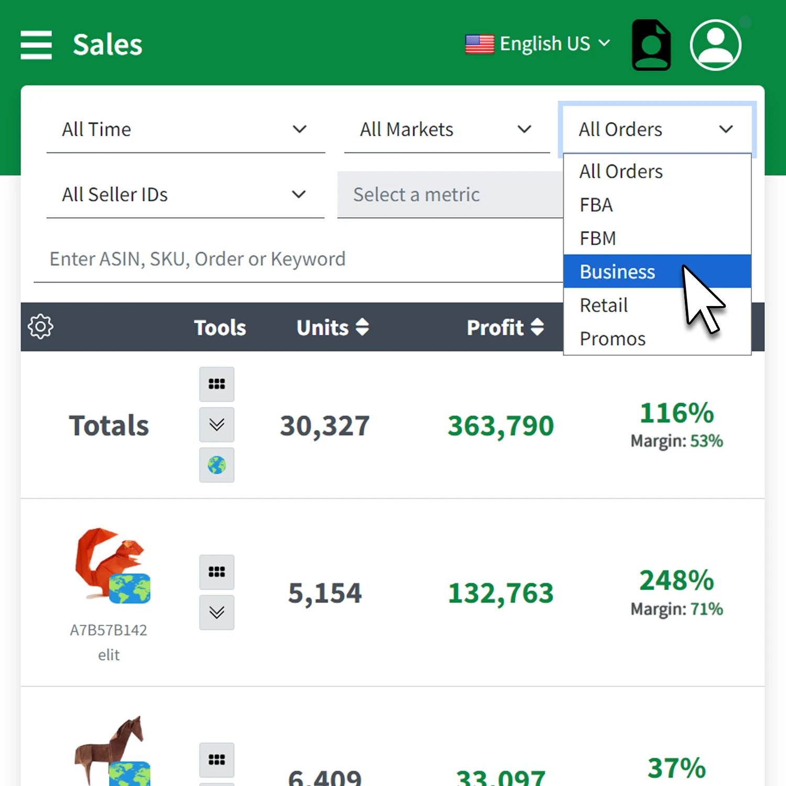
Task: Open the All Markets dropdown
Action: tap(447, 129)
